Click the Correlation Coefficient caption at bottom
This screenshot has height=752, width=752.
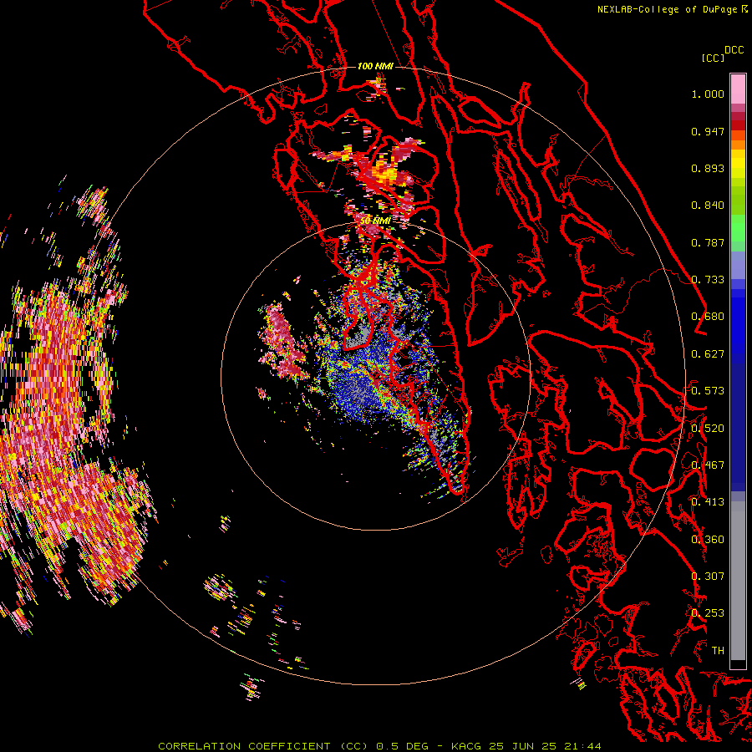[x=379, y=746]
